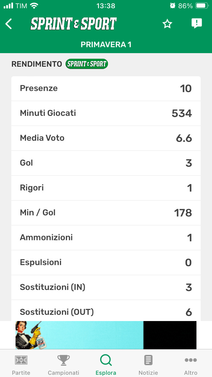Tap the Sostituzioni (IN) row
This screenshot has height=377, width=212.
106,287
